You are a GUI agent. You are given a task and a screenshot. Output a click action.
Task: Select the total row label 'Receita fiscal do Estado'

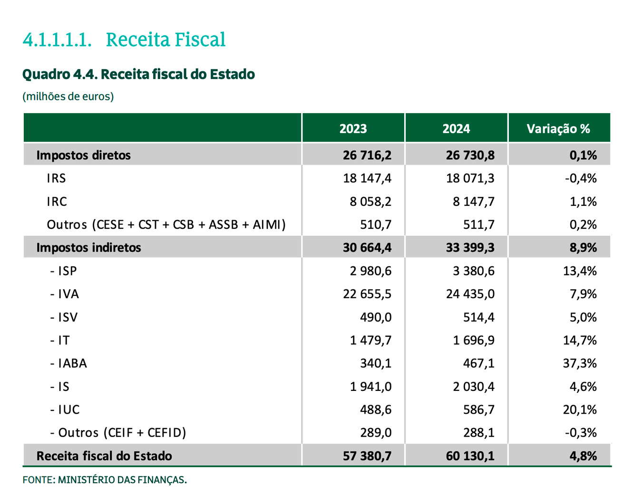click(x=104, y=456)
